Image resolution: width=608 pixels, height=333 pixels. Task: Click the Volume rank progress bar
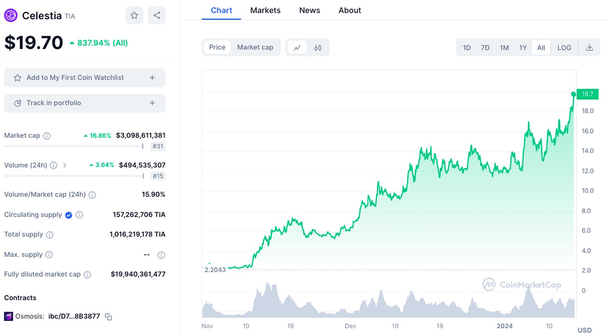click(74, 175)
